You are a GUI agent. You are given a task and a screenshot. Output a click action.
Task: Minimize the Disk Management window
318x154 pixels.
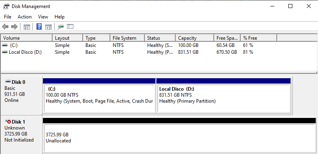pyautogui.click(x=272, y=6)
